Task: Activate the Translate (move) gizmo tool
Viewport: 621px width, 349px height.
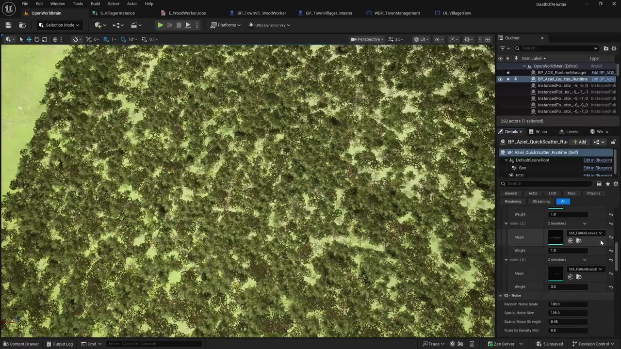Action: pos(29,39)
